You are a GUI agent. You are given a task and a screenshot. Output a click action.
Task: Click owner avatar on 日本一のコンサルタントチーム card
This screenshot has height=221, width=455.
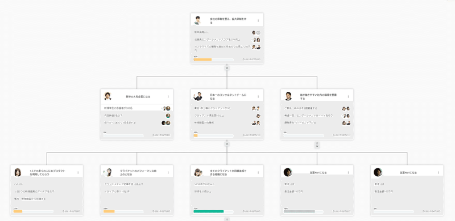click(198, 96)
